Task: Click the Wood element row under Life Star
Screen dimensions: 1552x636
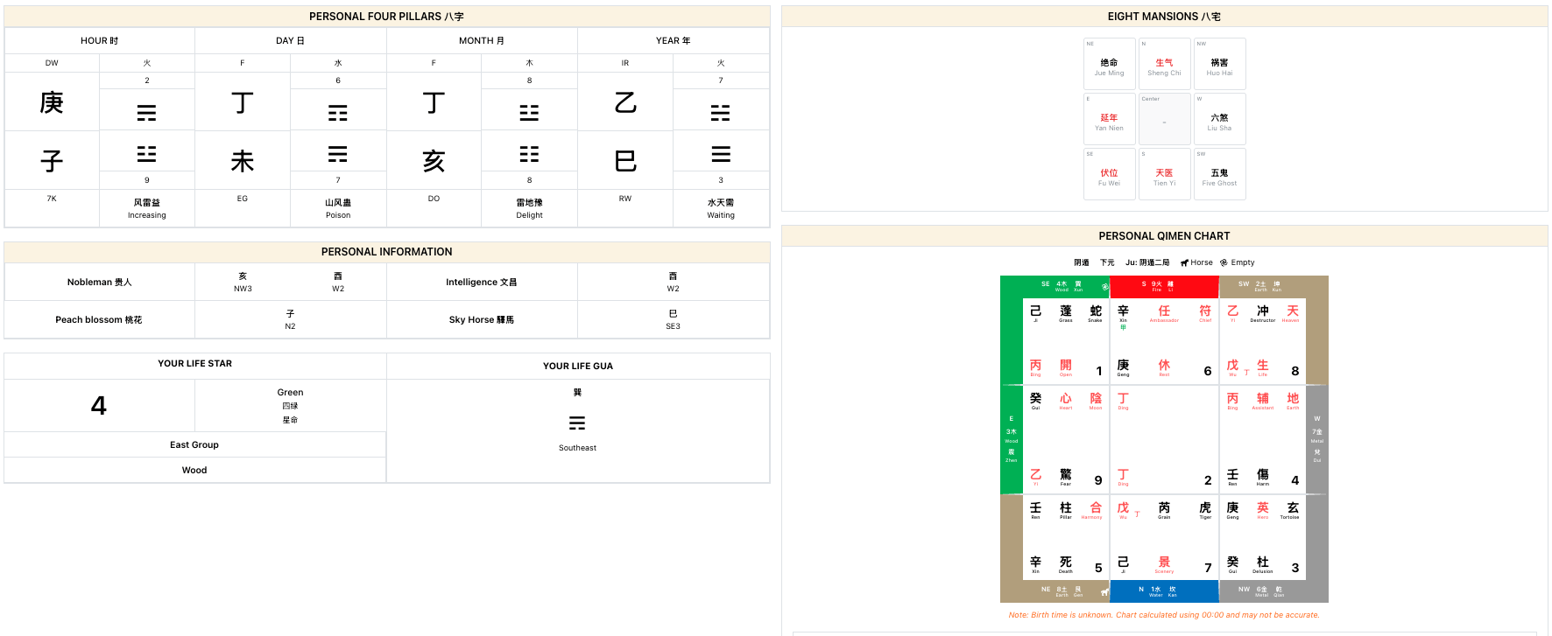Action: [194, 470]
